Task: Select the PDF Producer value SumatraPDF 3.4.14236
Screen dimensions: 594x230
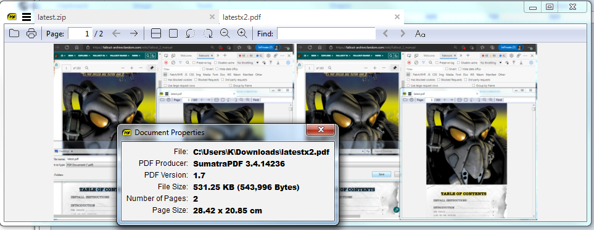Action: click(239, 163)
